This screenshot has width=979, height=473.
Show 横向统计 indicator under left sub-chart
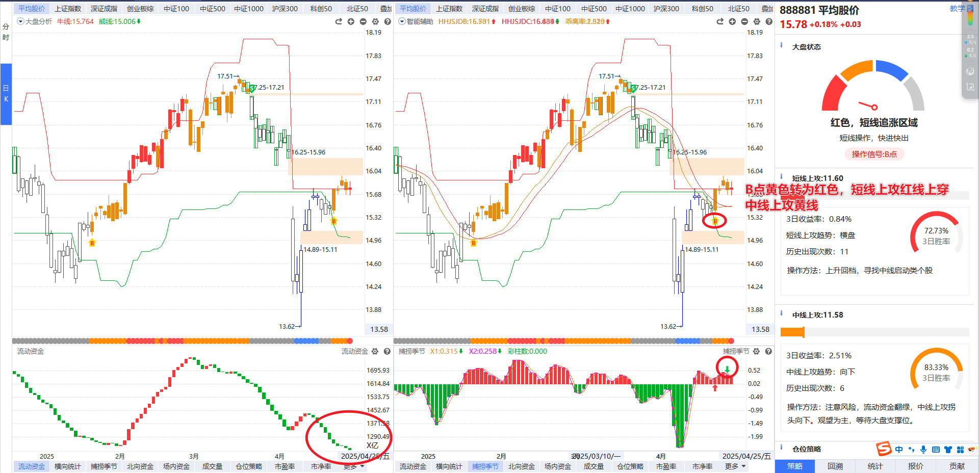pyautogui.click(x=68, y=466)
